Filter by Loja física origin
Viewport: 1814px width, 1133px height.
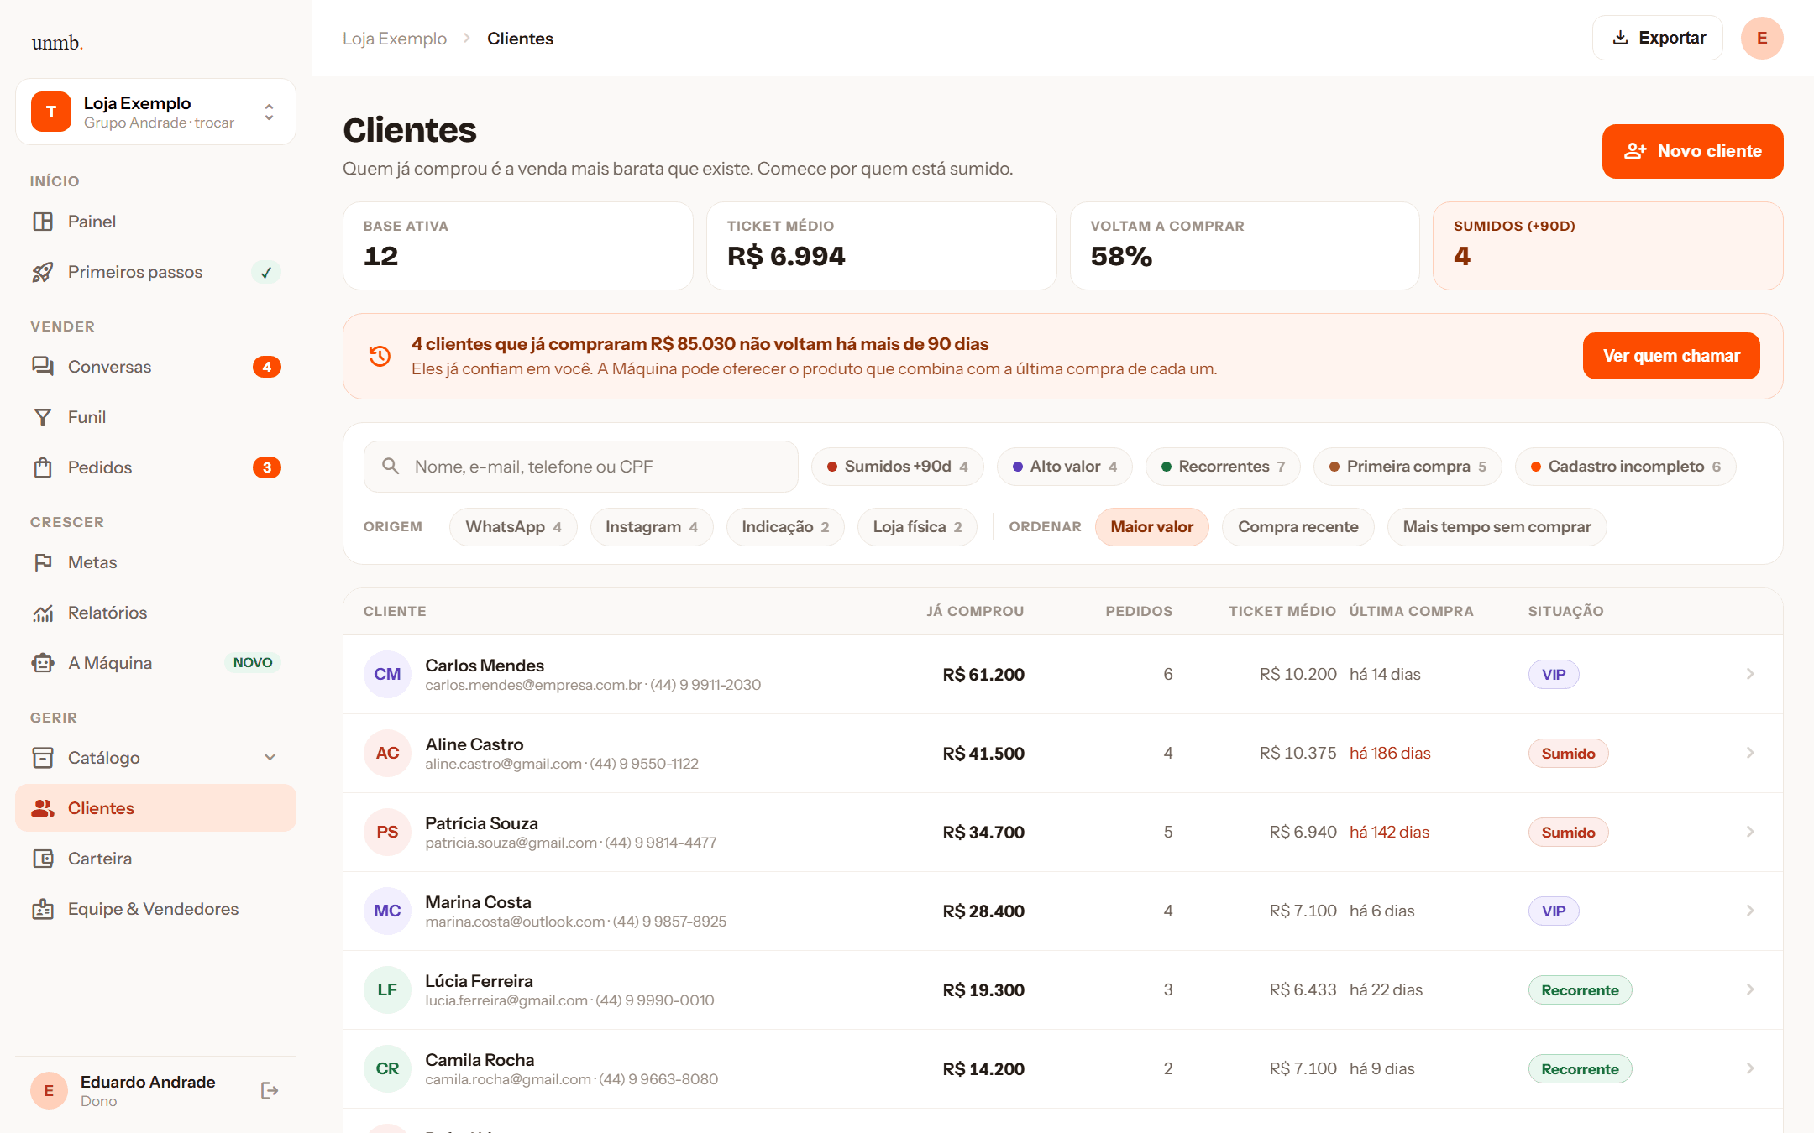pos(917,527)
